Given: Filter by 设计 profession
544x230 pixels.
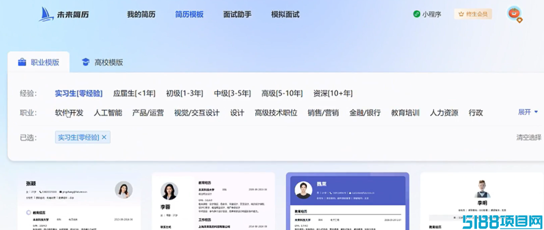Looking at the screenshot, I should click(x=237, y=113).
